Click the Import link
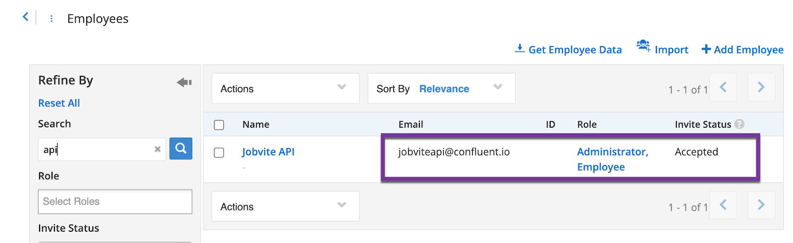This screenshot has height=243, width=793. point(663,49)
